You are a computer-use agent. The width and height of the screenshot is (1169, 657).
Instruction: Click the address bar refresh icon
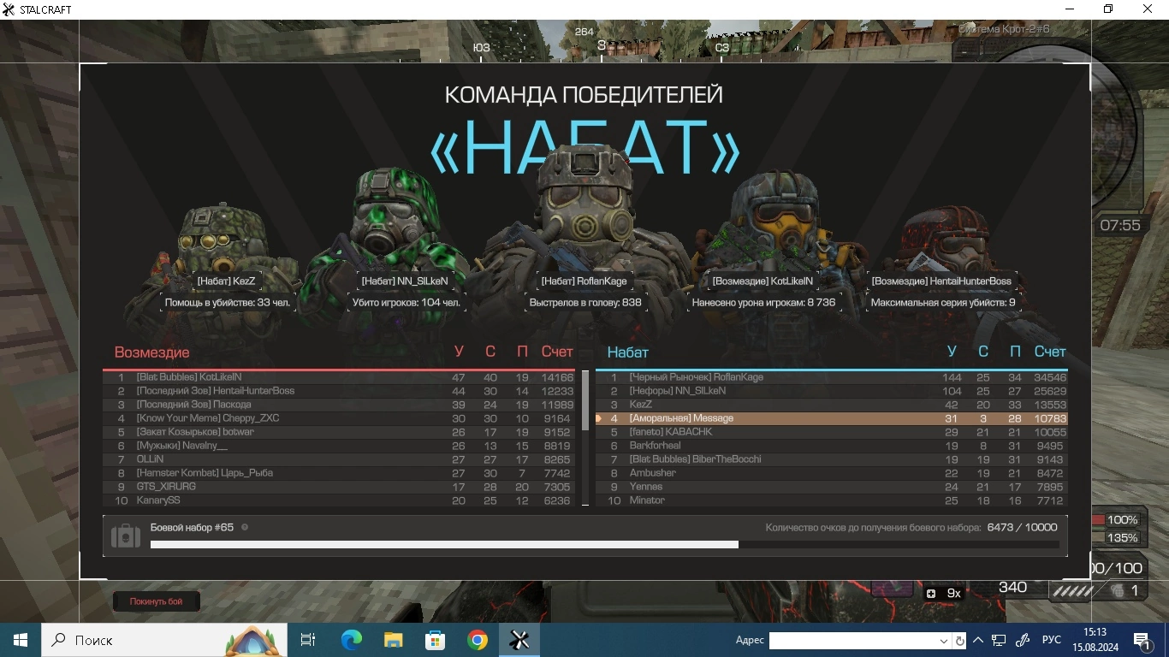pos(960,641)
